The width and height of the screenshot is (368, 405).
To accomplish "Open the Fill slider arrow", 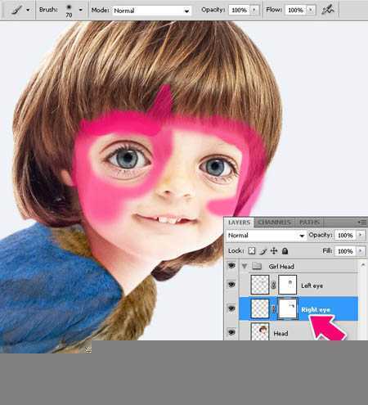I will (x=361, y=251).
